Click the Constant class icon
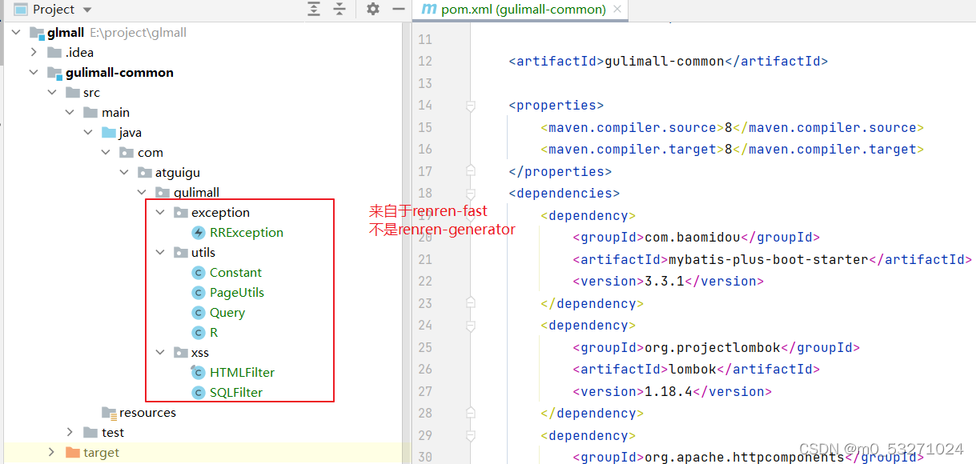 tap(199, 273)
